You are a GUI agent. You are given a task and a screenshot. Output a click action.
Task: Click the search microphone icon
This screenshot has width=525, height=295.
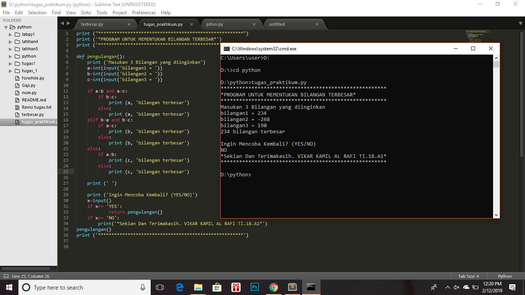click(142, 287)
